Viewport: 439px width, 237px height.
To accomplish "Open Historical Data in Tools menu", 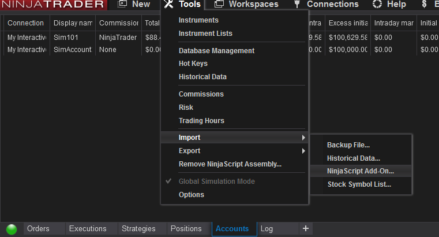I will tap(202, 77).
